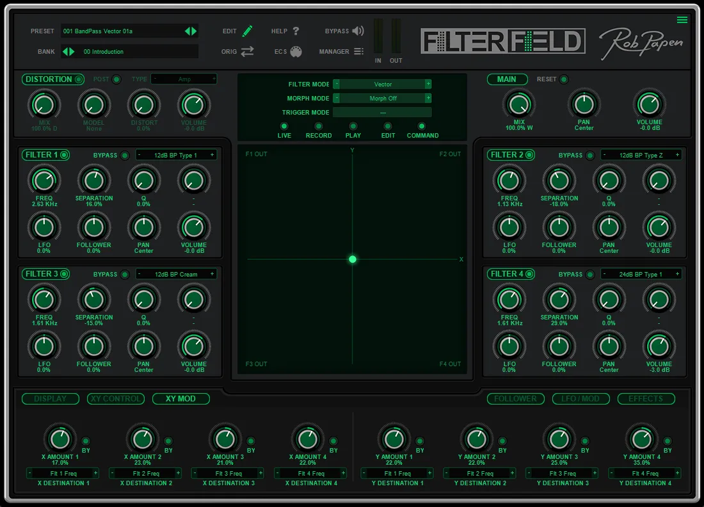Switch to XY CONTROL tab
The image size is (704, 507).
[116, 399]
